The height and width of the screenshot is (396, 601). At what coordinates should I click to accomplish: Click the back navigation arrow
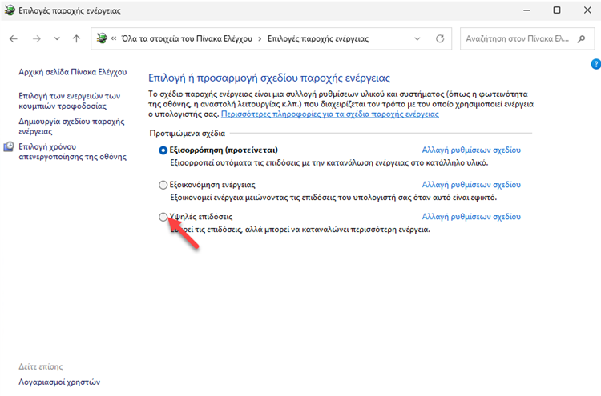14,38
